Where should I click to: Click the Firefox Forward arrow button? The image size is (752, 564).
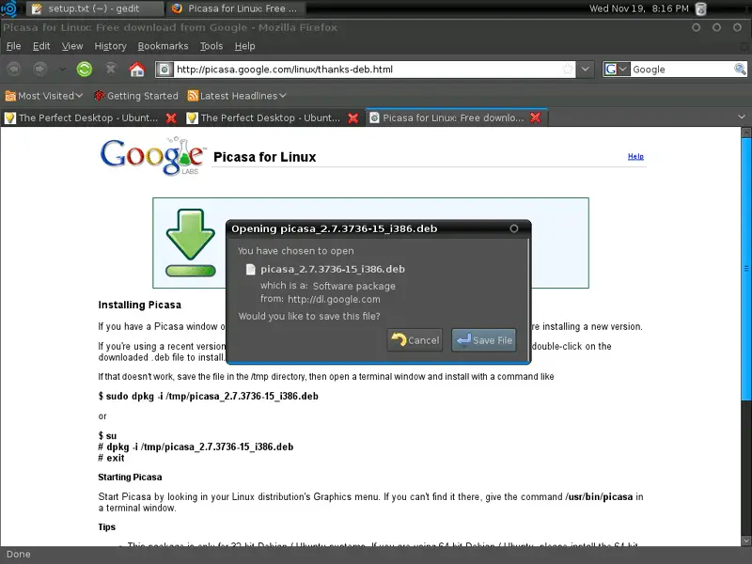tap(39, 70)
